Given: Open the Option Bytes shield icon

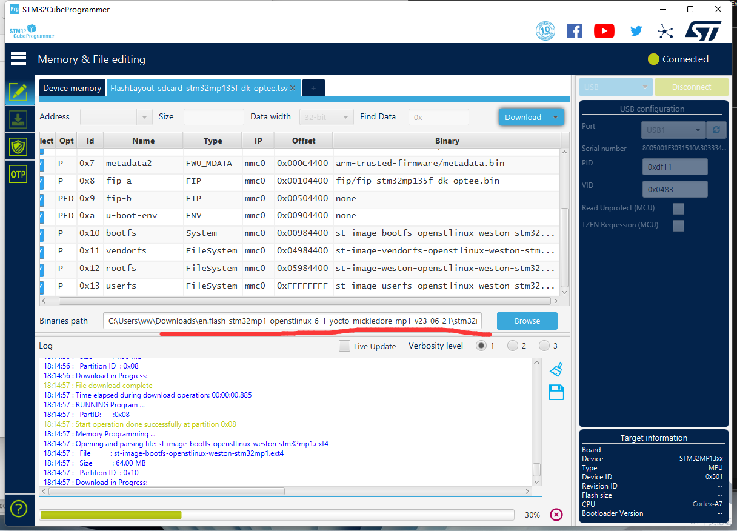Looking at the screenshot, I should (x=18, y=146).
